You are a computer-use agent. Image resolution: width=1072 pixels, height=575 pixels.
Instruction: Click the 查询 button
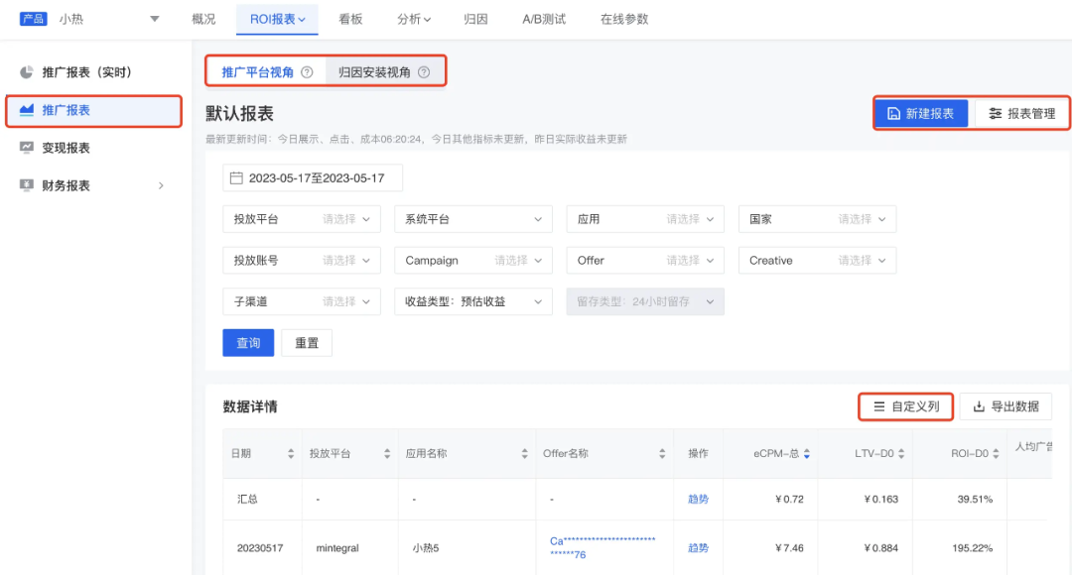tap(248, 342)
